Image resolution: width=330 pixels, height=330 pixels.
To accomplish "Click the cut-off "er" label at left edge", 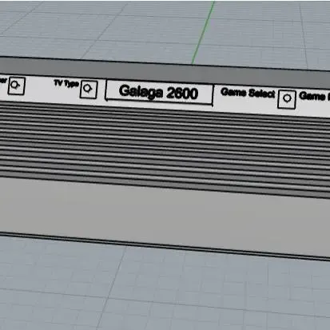I will pos(3,80).
